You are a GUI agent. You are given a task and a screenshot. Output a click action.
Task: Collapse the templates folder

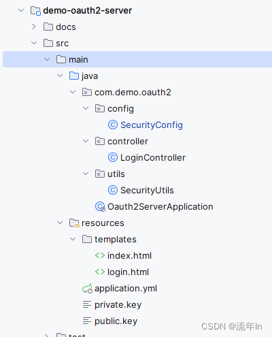point(73,239)
